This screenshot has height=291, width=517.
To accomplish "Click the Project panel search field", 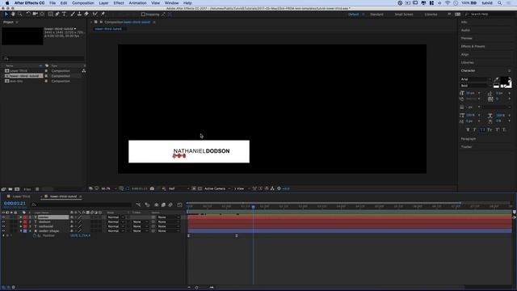I will click(43, 58).
